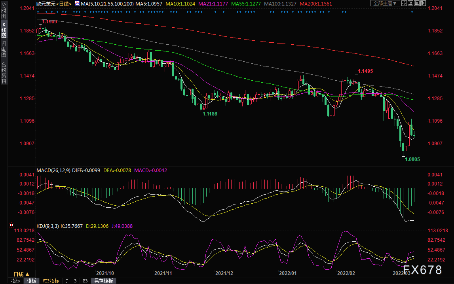Open the 合约资料 side tab
454x284 pixels.
[x=4, y=73]
